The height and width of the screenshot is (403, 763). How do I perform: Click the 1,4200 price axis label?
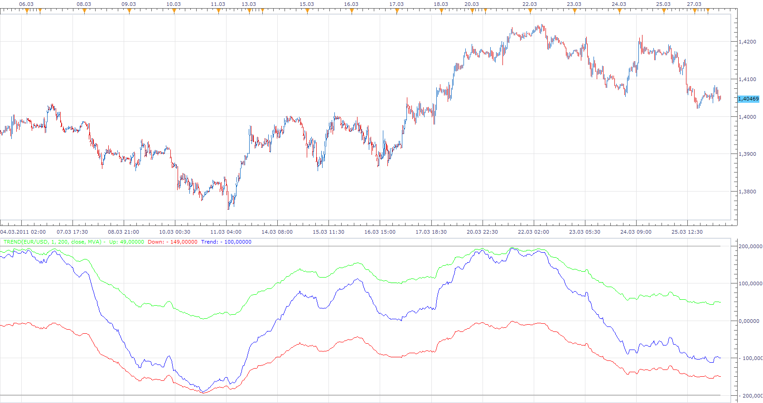[747, 42]
